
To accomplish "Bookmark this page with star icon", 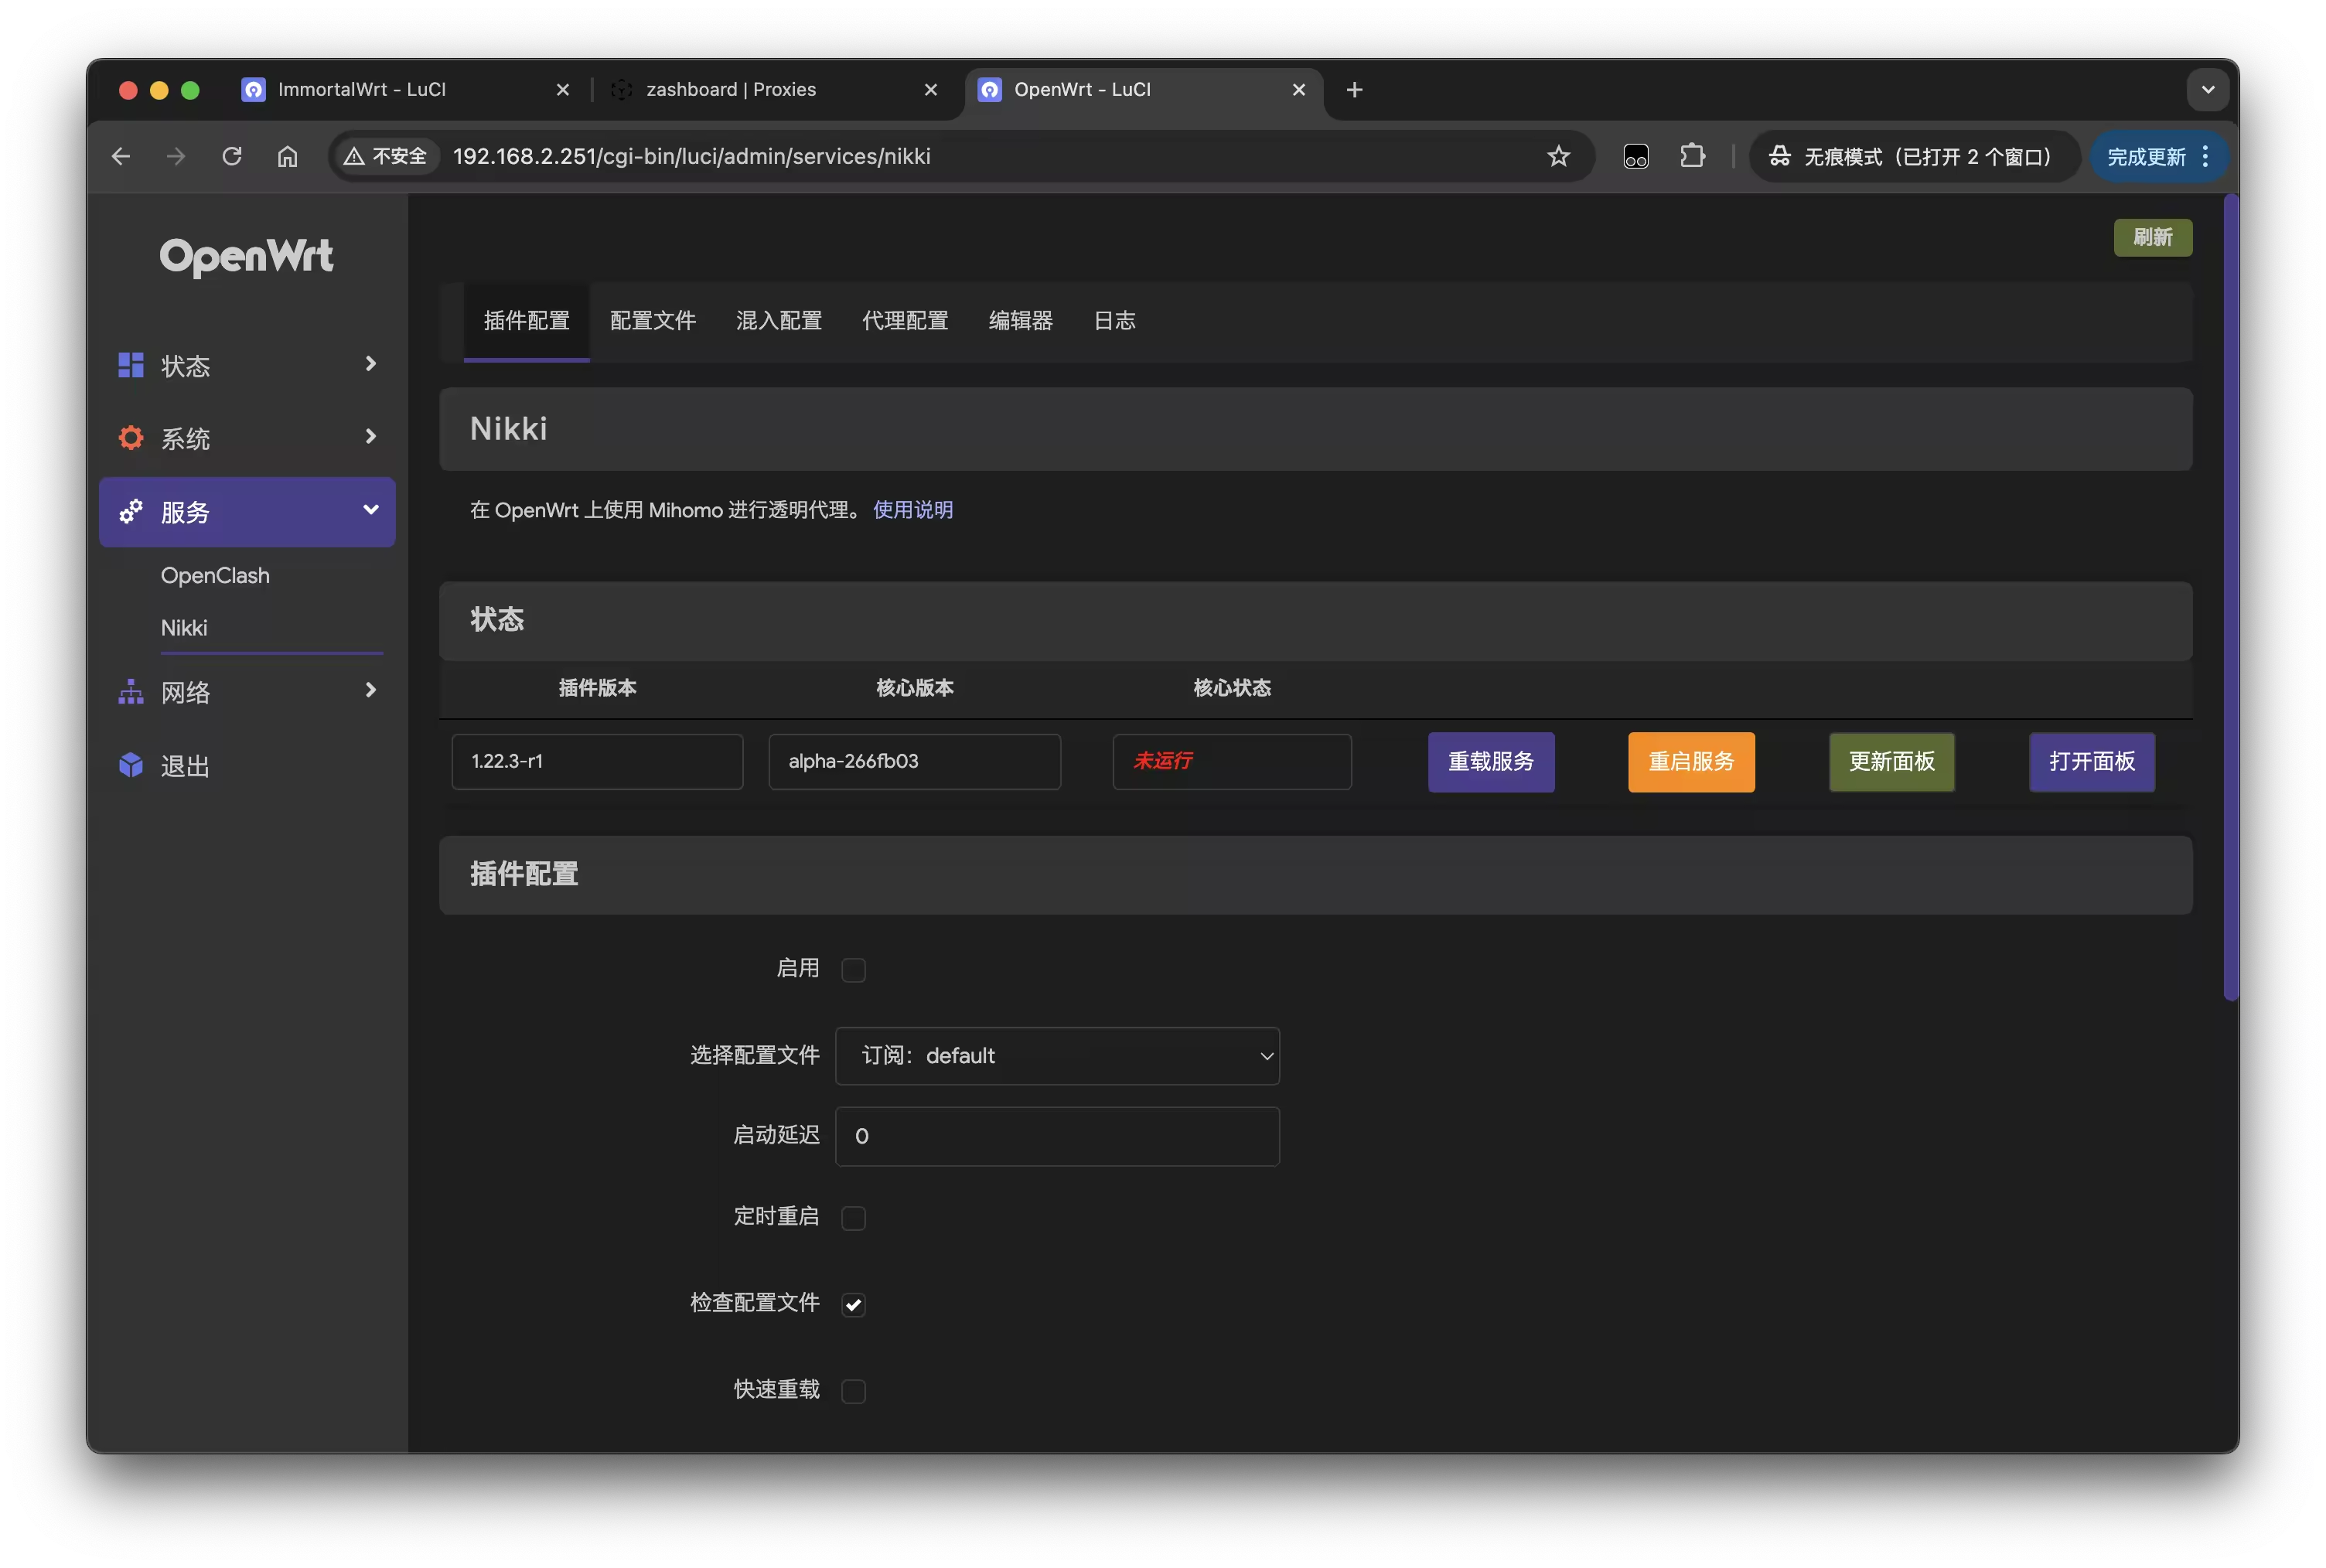I will click(1558, 156).
